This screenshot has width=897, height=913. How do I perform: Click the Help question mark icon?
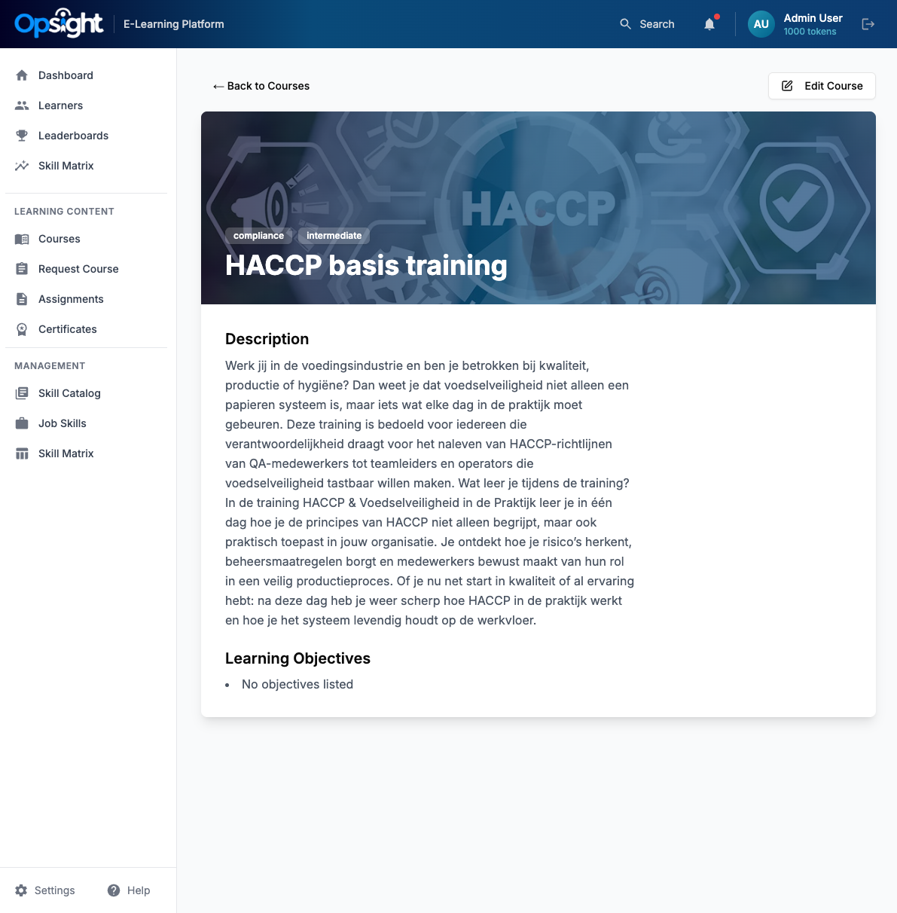[x=114, y=890]
